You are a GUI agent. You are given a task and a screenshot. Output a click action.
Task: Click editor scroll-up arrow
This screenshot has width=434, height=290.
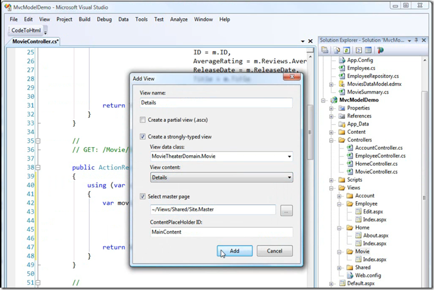(x=310, y=57)
